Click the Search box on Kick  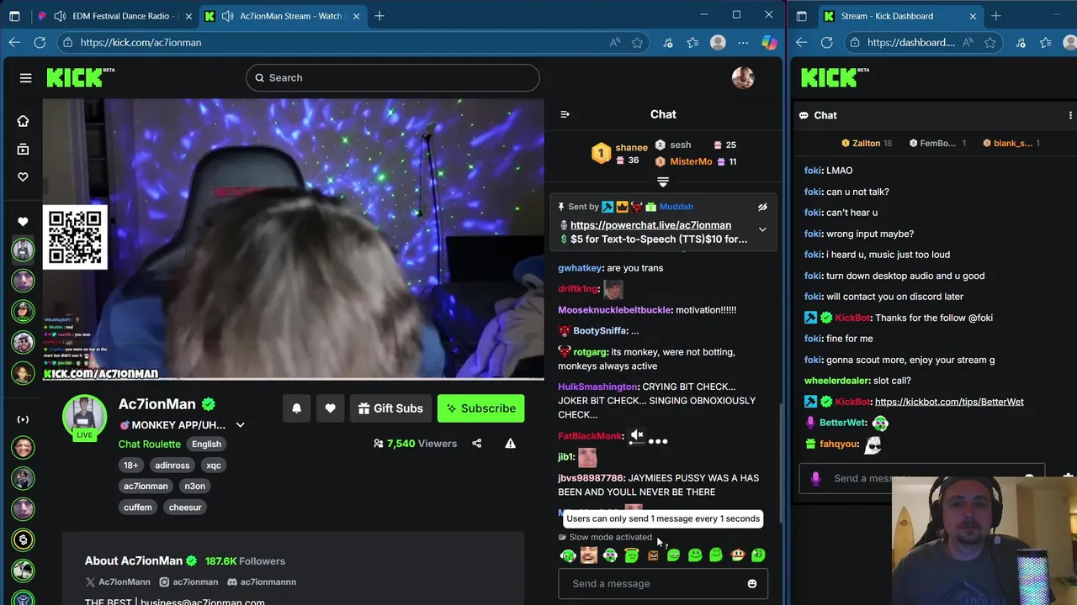[393, 77]
